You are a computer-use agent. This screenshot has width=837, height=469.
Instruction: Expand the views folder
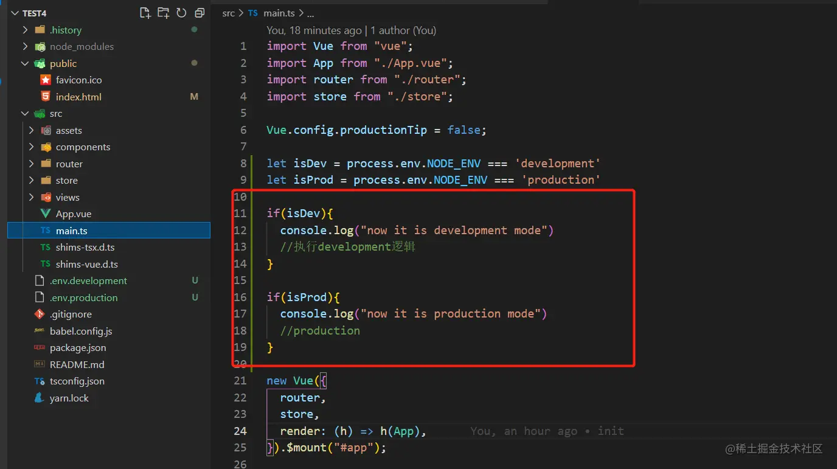coord(31,197)
